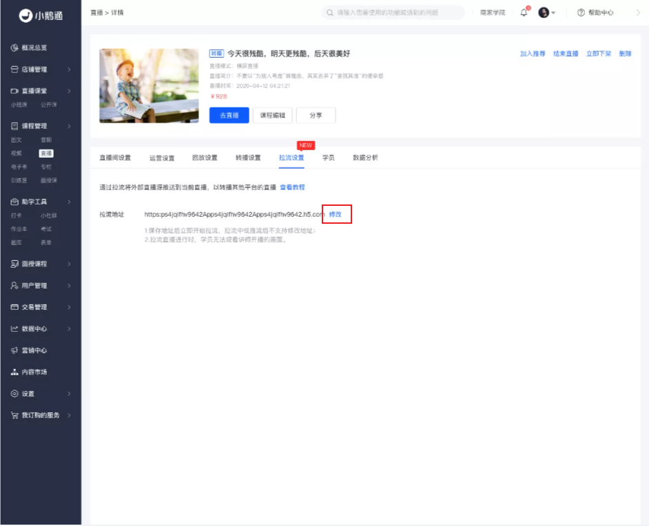Switch to the 直播间设置 tab
The image size is (649, 526).
pyautogui.click(x=115, y=158)
